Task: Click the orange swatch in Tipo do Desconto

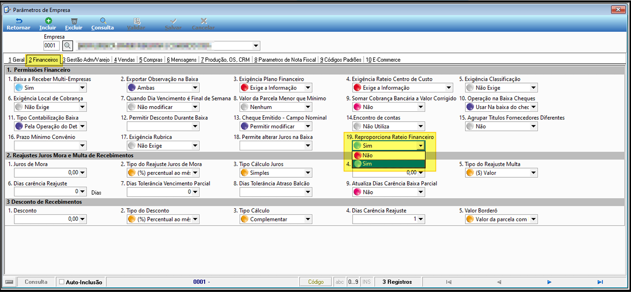Action: point(132,219)
